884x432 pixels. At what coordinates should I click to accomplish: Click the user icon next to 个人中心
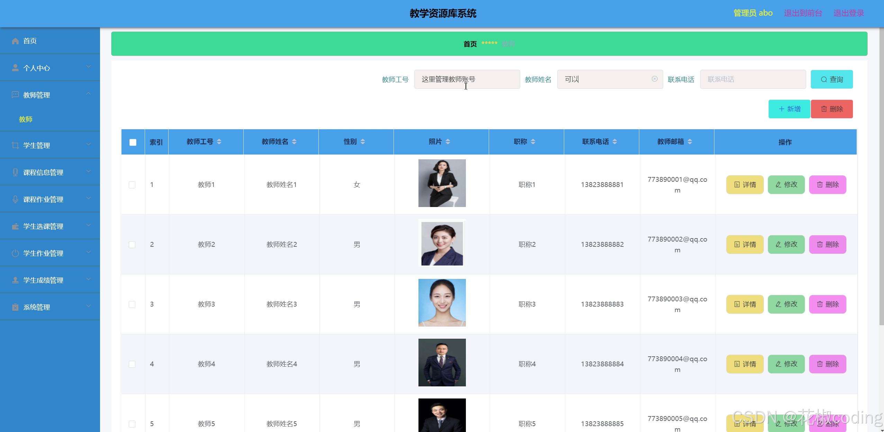[x=15, y=67]
